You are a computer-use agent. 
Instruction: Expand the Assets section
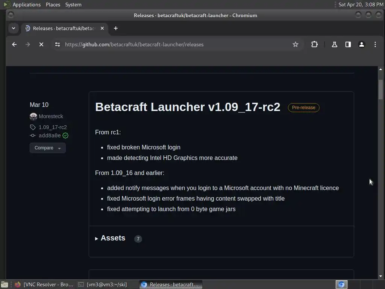coord(110,238)
